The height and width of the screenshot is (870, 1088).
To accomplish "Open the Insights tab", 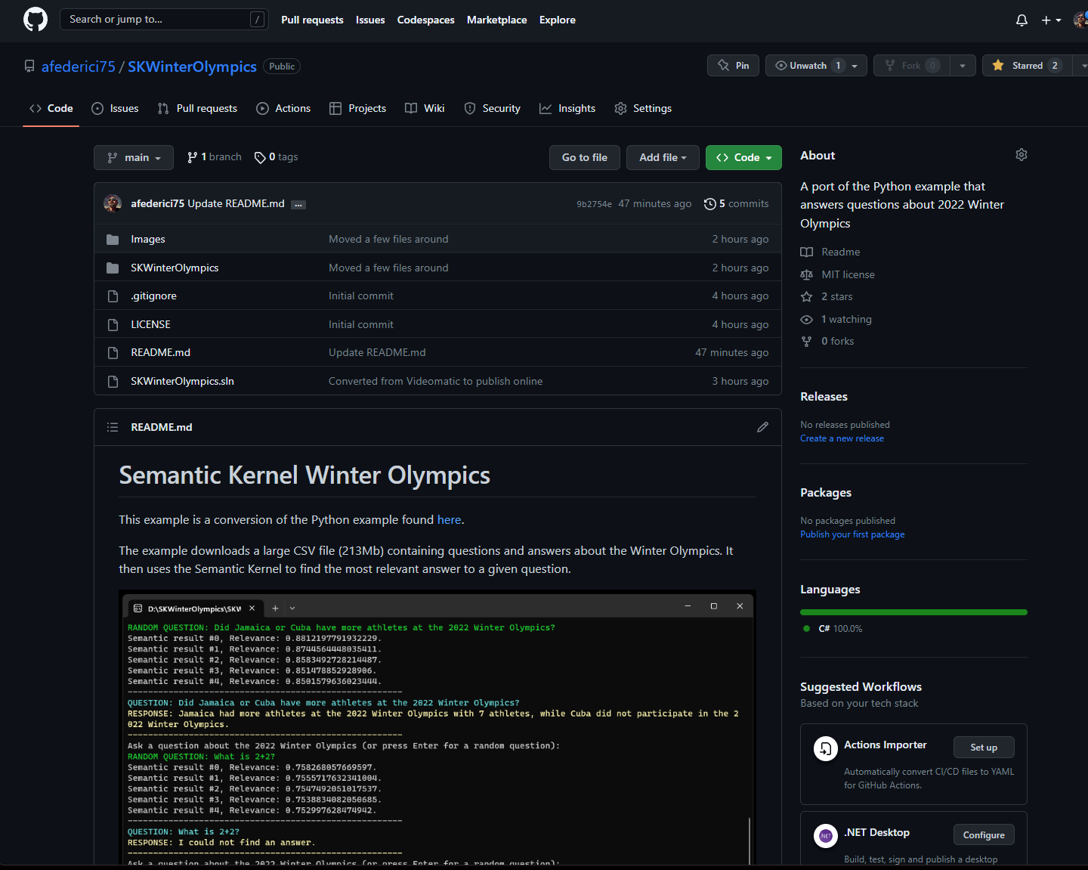I will [x=567, y=109].
